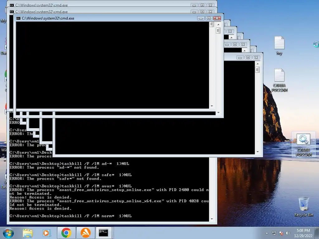Click the front cmd window's scroll-up arrow
Viewport: 319px width, 239px height.
(218, 24)
